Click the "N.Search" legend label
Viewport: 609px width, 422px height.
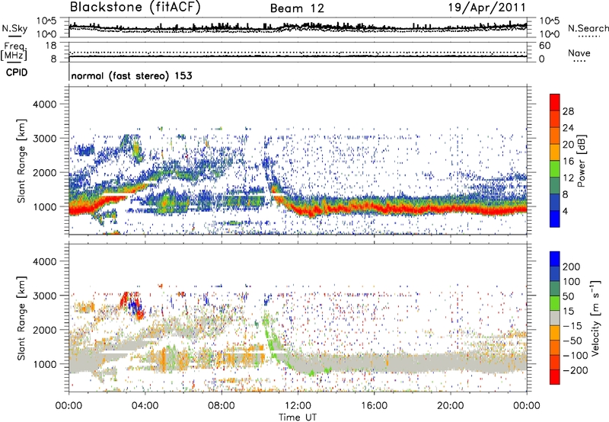pyautogui.click(x=588, y=28)
